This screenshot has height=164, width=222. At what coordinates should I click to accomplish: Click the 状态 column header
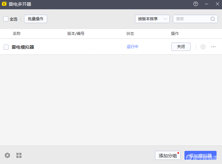(x=130, y=34)
